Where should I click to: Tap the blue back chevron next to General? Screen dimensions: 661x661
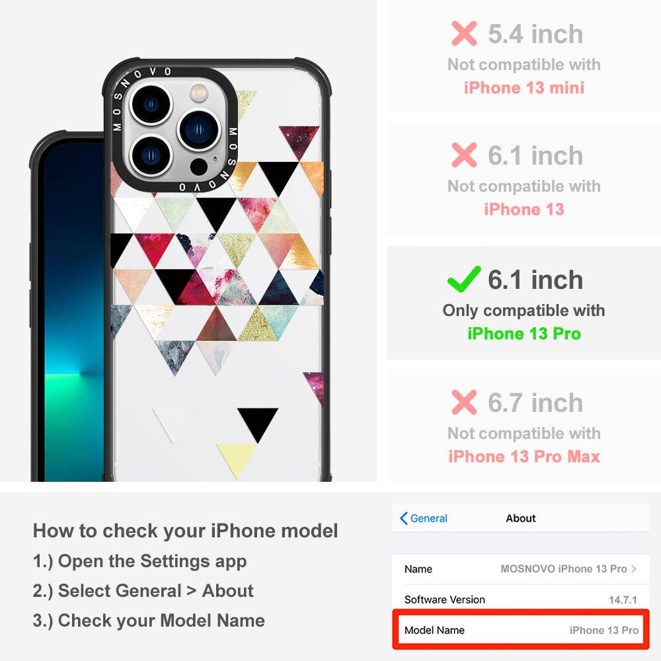(403, 518)
